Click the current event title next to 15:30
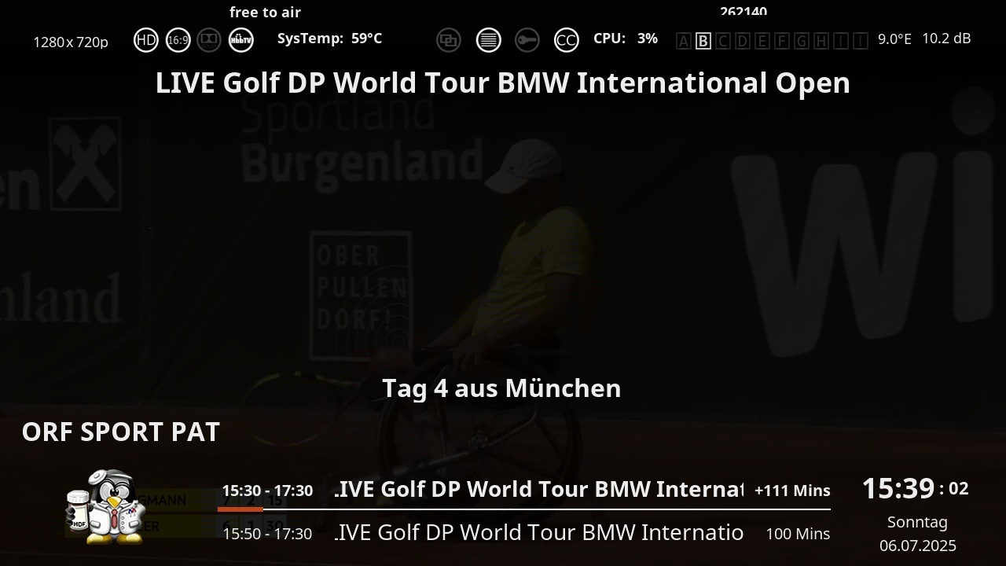 (538, 489)
